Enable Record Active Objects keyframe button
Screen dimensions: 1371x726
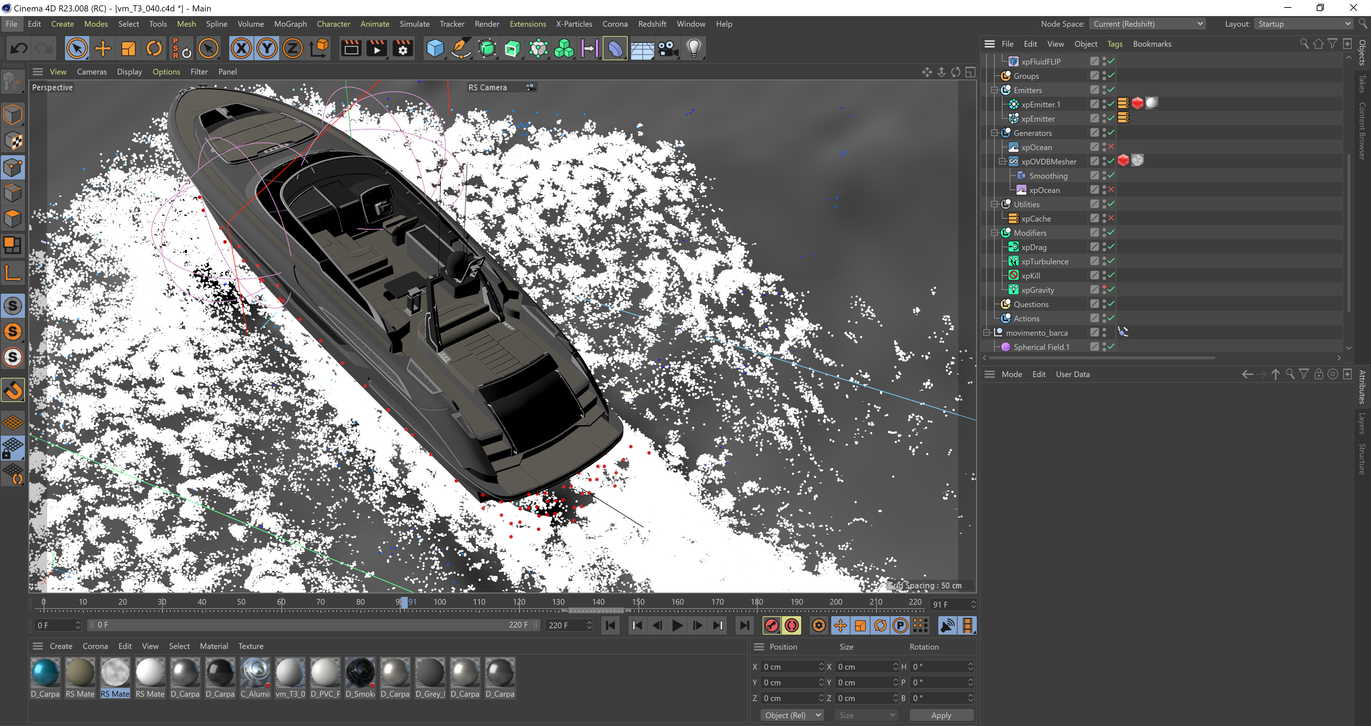[x=771, y=625]
